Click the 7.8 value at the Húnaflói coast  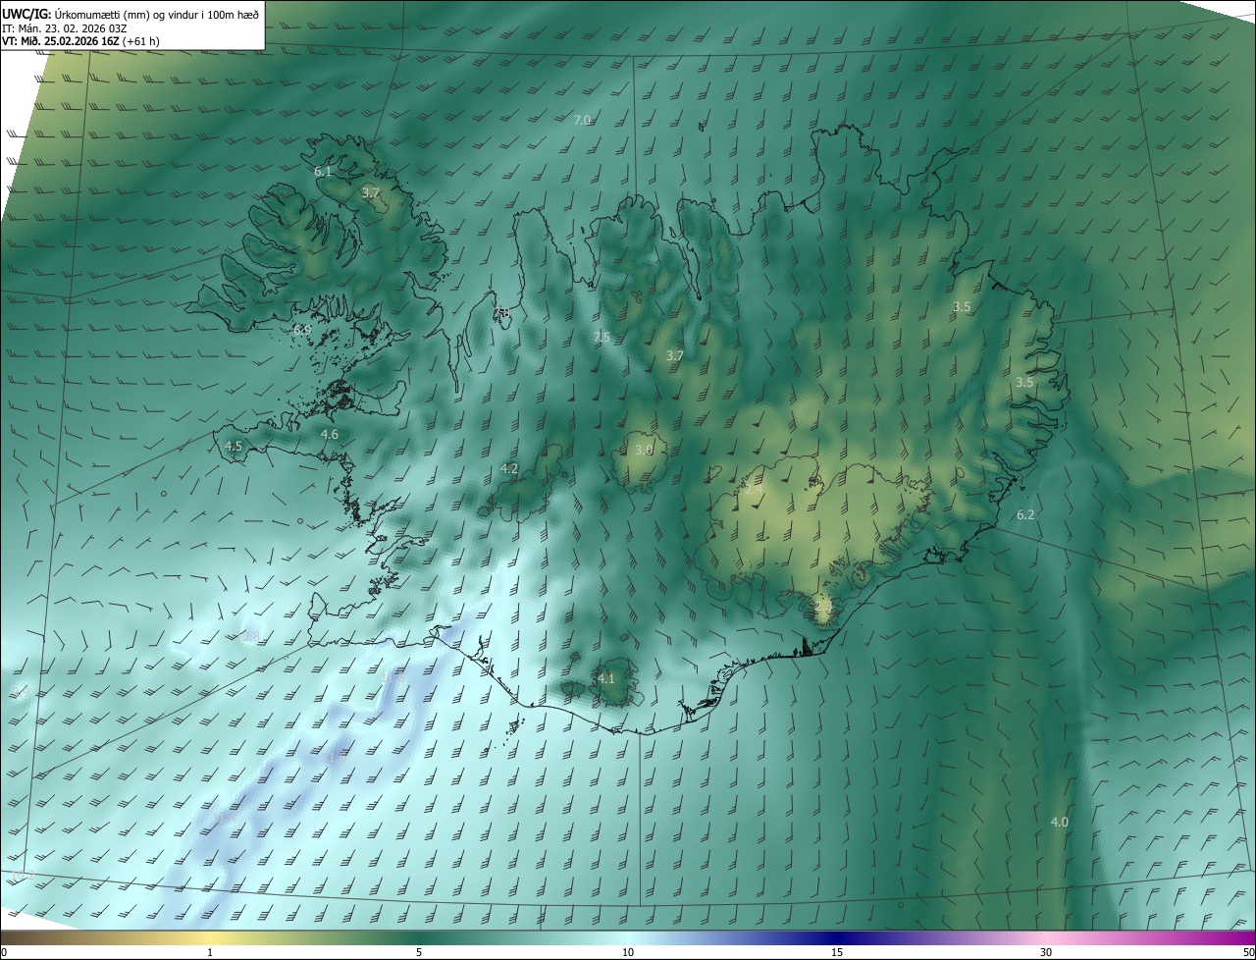coord(501,313)
